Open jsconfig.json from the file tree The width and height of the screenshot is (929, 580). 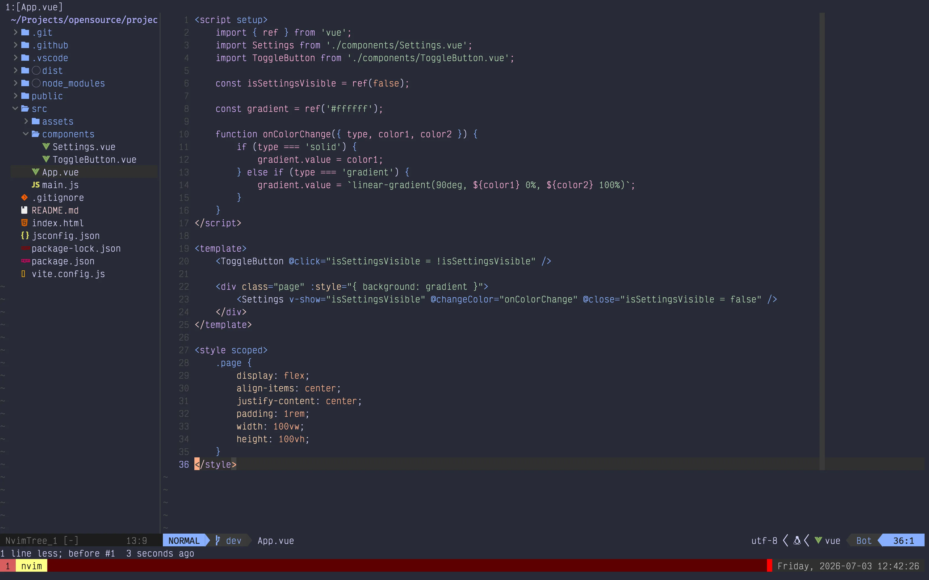[66, 236]
